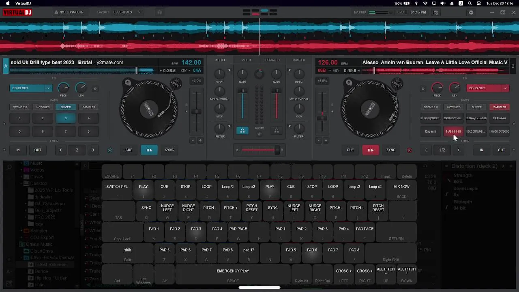Switch mixer to SCRATCH tab
This screenshot has width=519, height=292.
coord(272,60)
